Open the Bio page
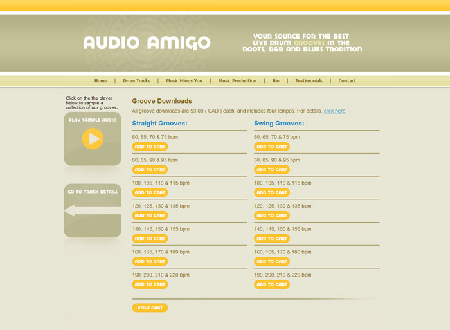Viewport: 450px width, 330px height. [x=276, y=80]
